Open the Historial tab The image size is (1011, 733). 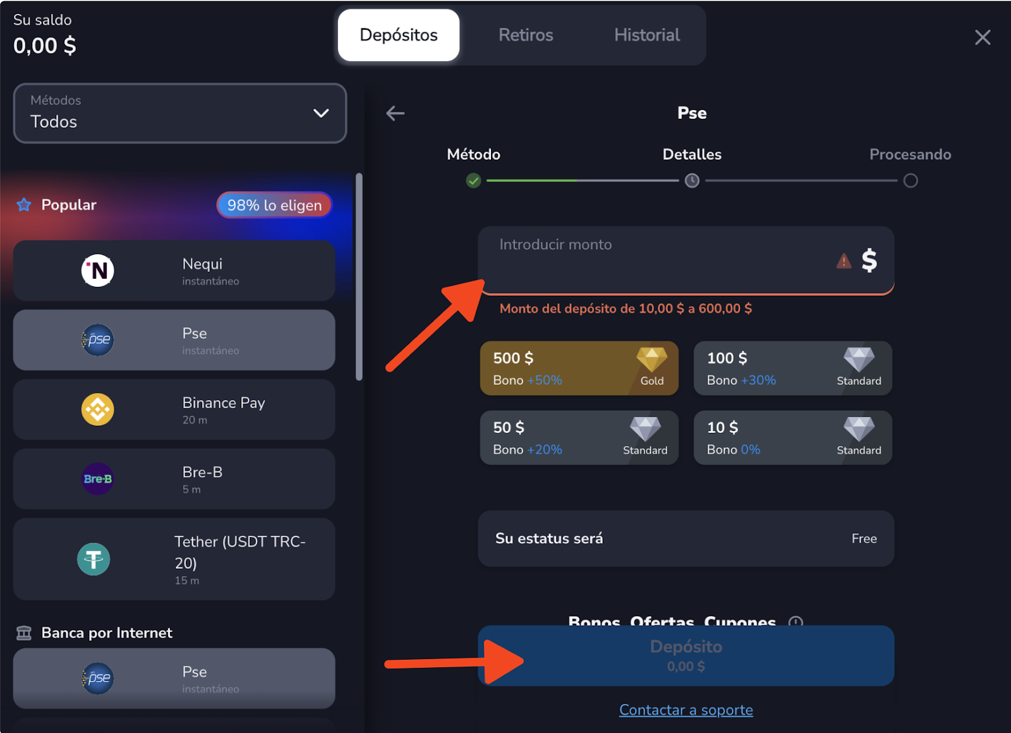647,35
